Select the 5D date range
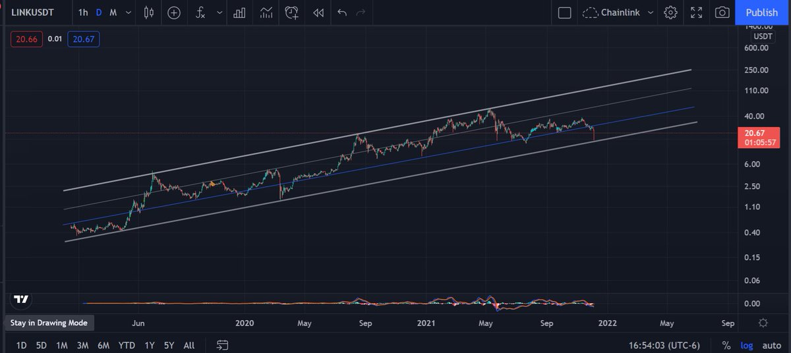Screen dimensions: 791x353 coord(42,345)
